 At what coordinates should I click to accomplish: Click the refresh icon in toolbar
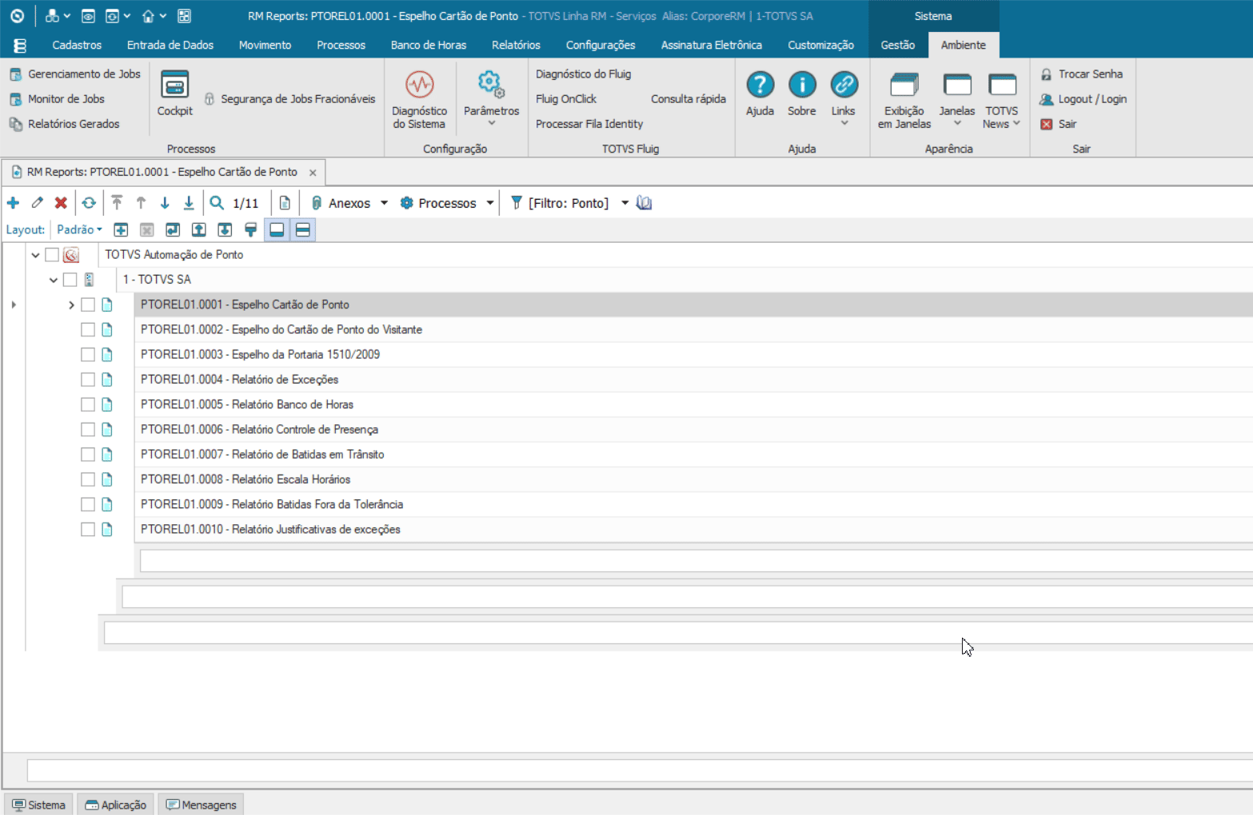pyautogui.click(x=89, y=203)
